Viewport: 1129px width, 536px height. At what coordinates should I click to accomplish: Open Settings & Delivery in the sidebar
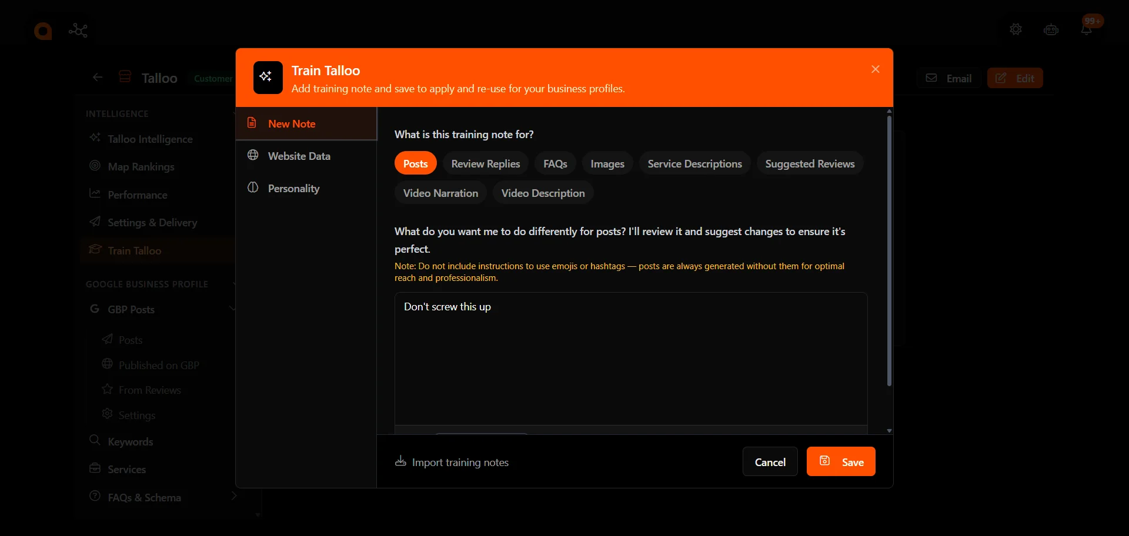point(152,222)
